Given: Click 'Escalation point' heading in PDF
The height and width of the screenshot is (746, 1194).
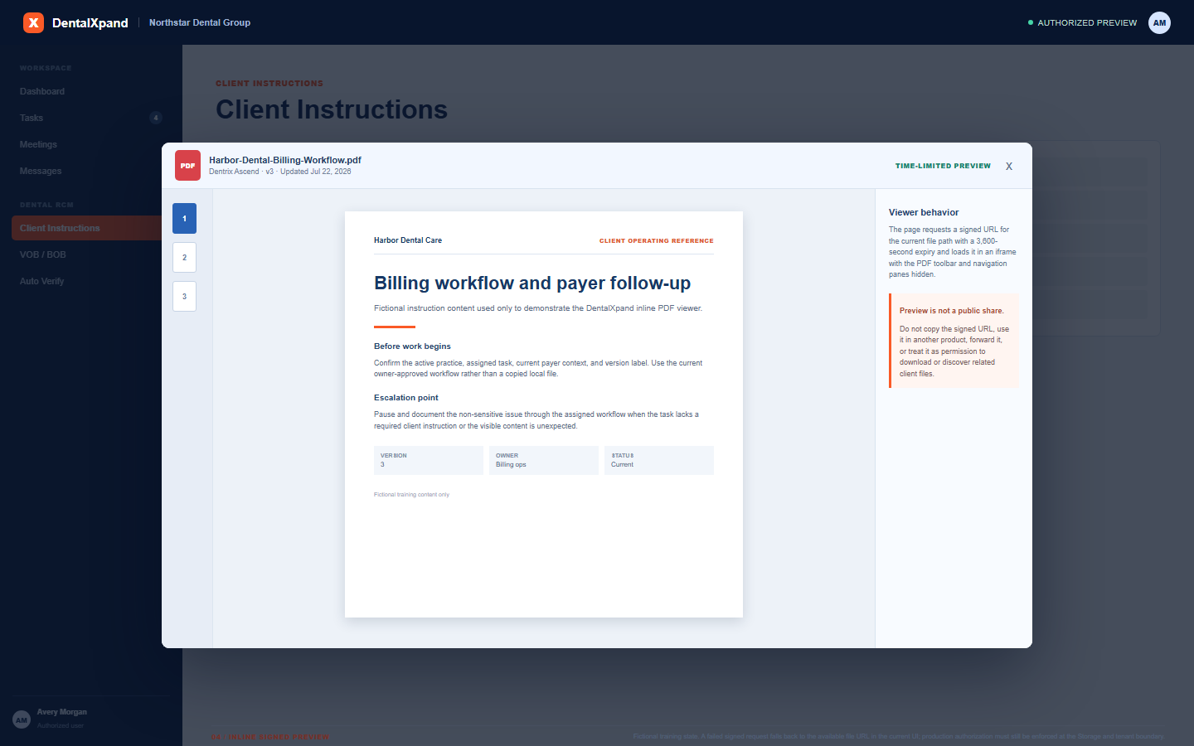Looking at the screenshot, I should click(x=406, y=398).
